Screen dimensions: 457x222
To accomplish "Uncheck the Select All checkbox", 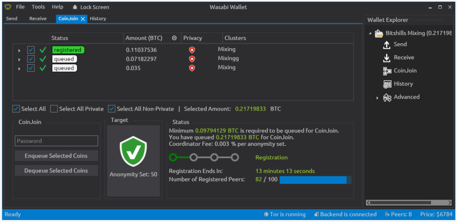I will click(x=16, y=109).
